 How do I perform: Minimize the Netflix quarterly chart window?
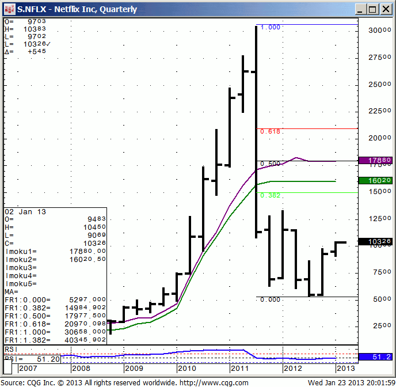pyautogui.click(x=360, y=9)
